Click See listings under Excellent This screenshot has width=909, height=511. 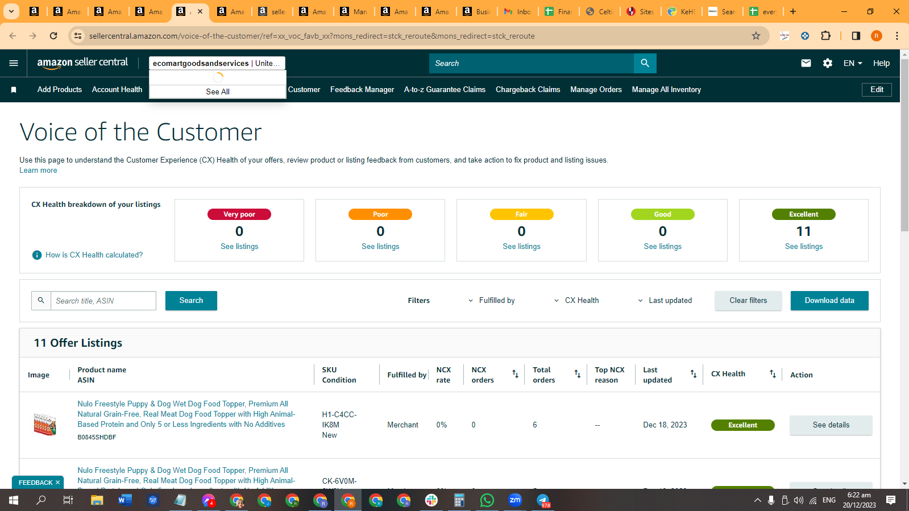click(803, 247)
